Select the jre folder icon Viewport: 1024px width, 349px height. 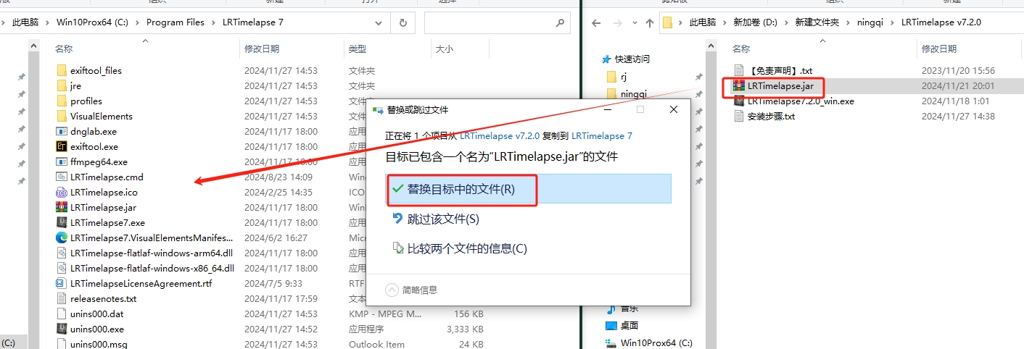(62, 85)
